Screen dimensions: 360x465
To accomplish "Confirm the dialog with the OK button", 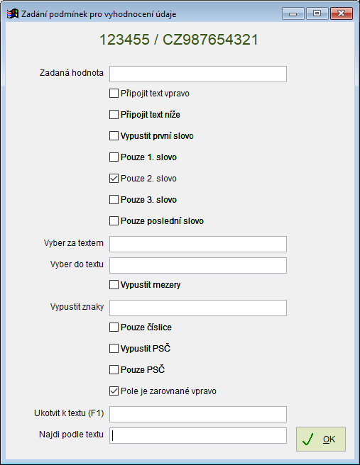I will point(321,439).
